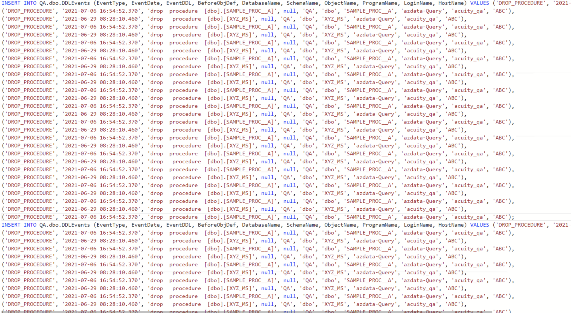Click ObjectName column in the first INSERT line

(340, 3)
